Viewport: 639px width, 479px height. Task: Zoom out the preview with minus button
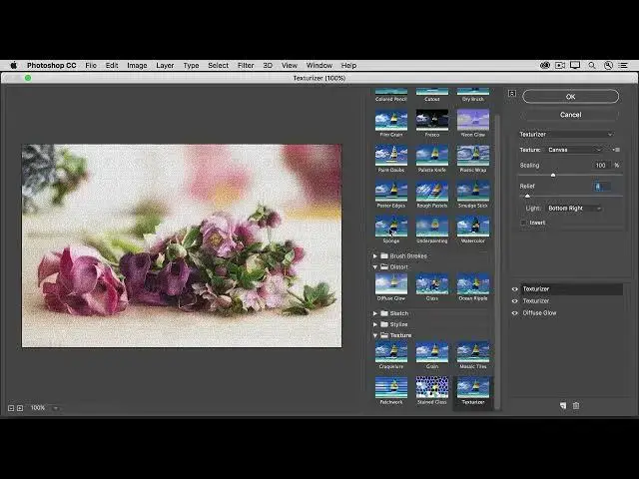click(11, 408)
